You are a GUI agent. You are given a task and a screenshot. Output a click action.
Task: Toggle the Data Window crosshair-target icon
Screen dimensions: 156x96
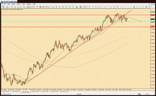click(x=15, y=7)
